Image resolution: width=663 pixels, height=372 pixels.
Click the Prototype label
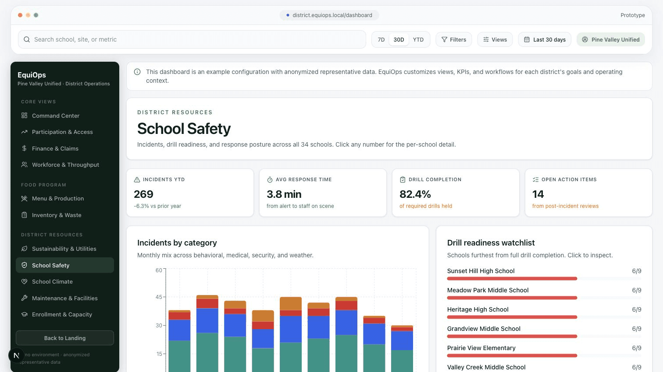click(633, 15)
